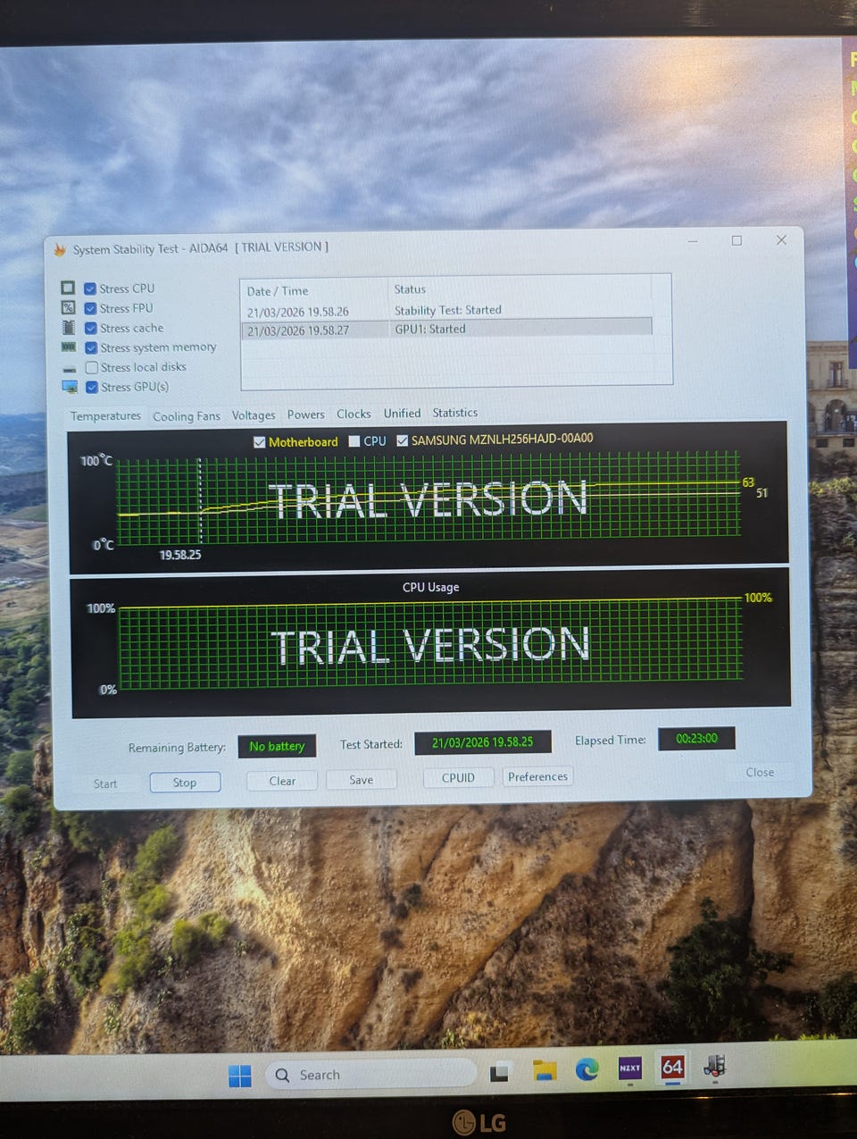Minimize the AIDA64 window
The width and height of the screenshot is (857, 1139).
coord(693,241)
